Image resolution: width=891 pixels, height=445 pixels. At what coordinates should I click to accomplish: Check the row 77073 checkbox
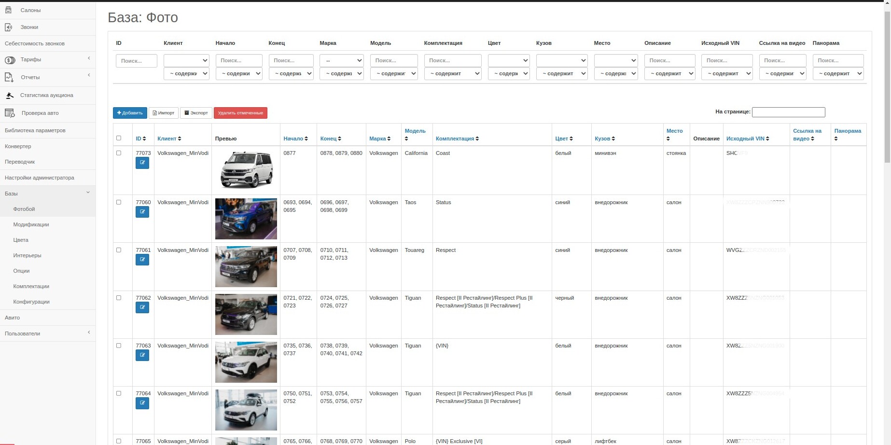pyautogui.click(x=119, y=153)
